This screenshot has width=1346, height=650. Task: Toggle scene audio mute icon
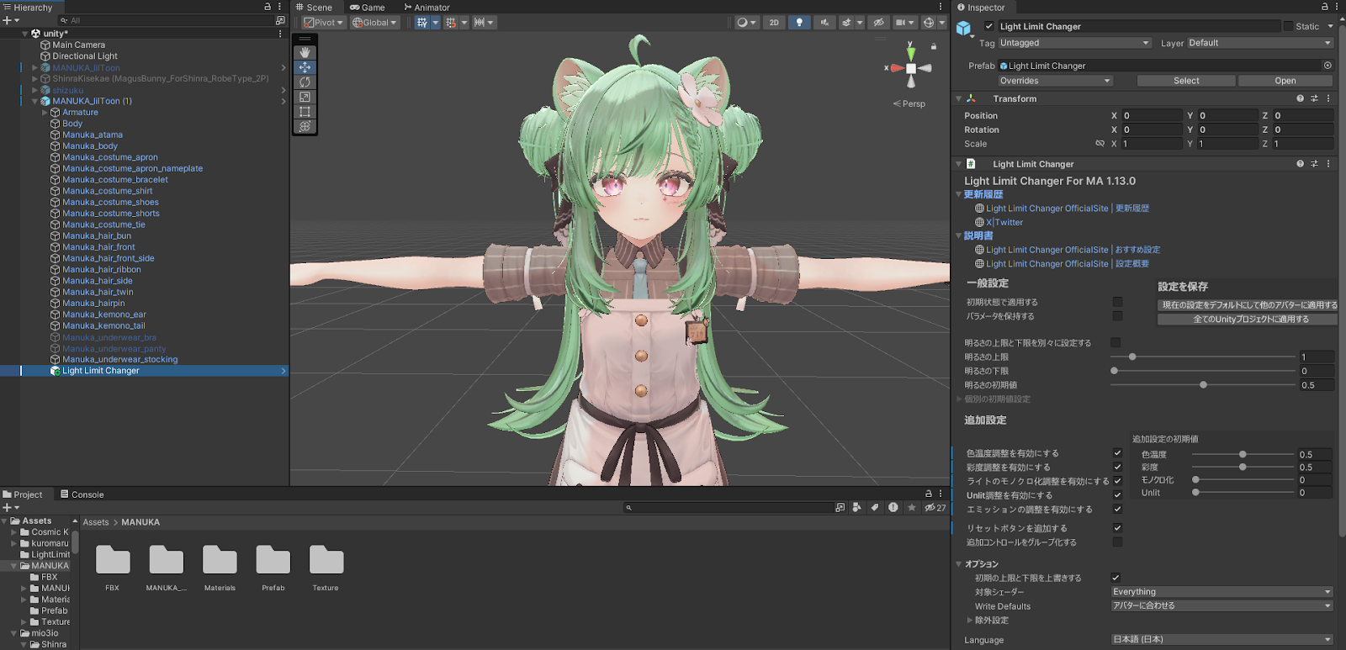[x=824, y=23]
